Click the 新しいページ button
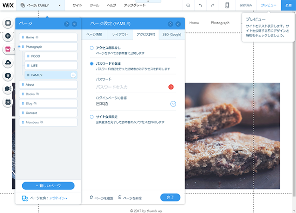The width and height of the screenshot is (296, 213). 48,186
